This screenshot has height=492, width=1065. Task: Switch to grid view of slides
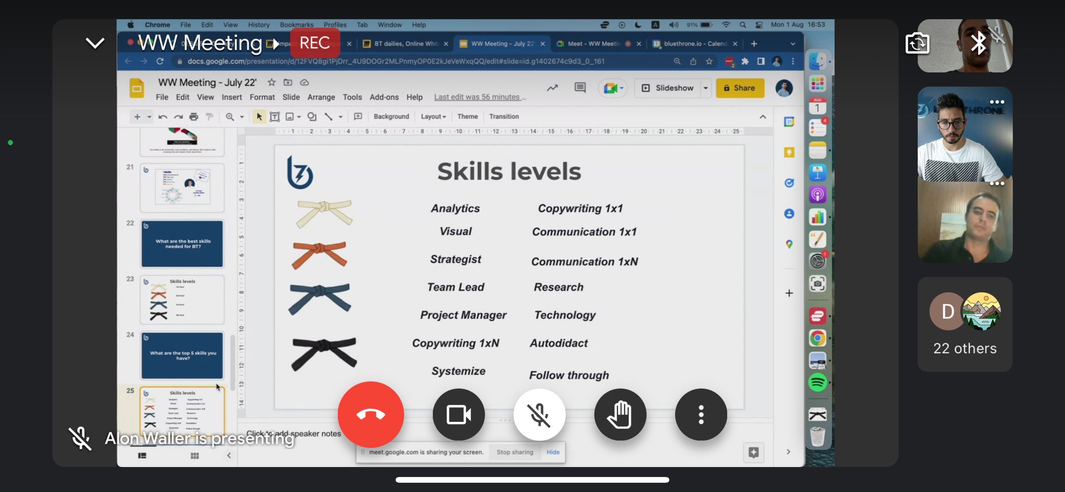194,456
